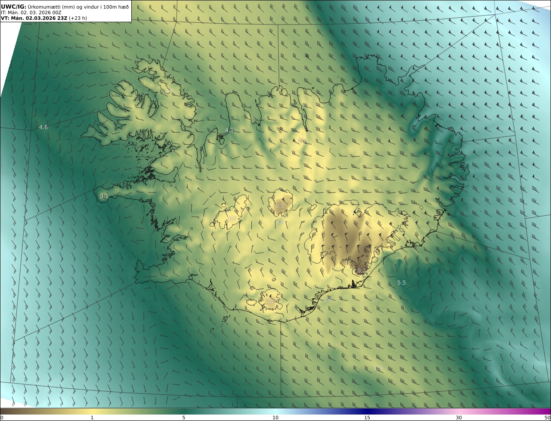
Task: Click the 'UWC/IG: Úrkomumætti (mm)' title line
Action: 65,6
